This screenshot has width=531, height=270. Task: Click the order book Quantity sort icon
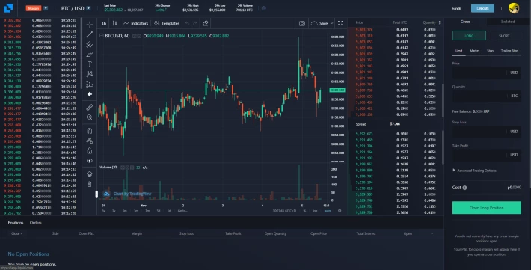coord(440,22)
